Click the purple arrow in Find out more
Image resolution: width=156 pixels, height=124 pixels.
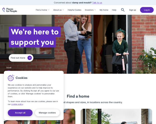[30, 58]
